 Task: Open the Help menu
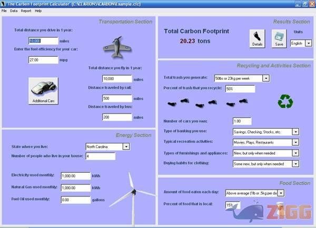coord(38,11)
